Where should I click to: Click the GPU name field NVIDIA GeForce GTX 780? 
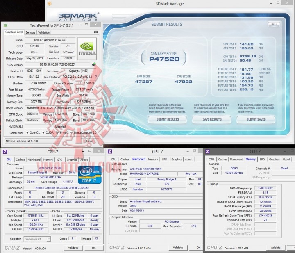tap(50, 40)
